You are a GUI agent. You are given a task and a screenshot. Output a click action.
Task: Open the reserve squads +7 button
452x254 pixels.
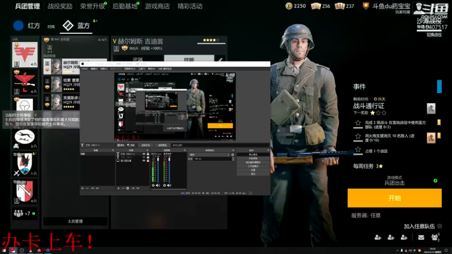click(25, 214)
